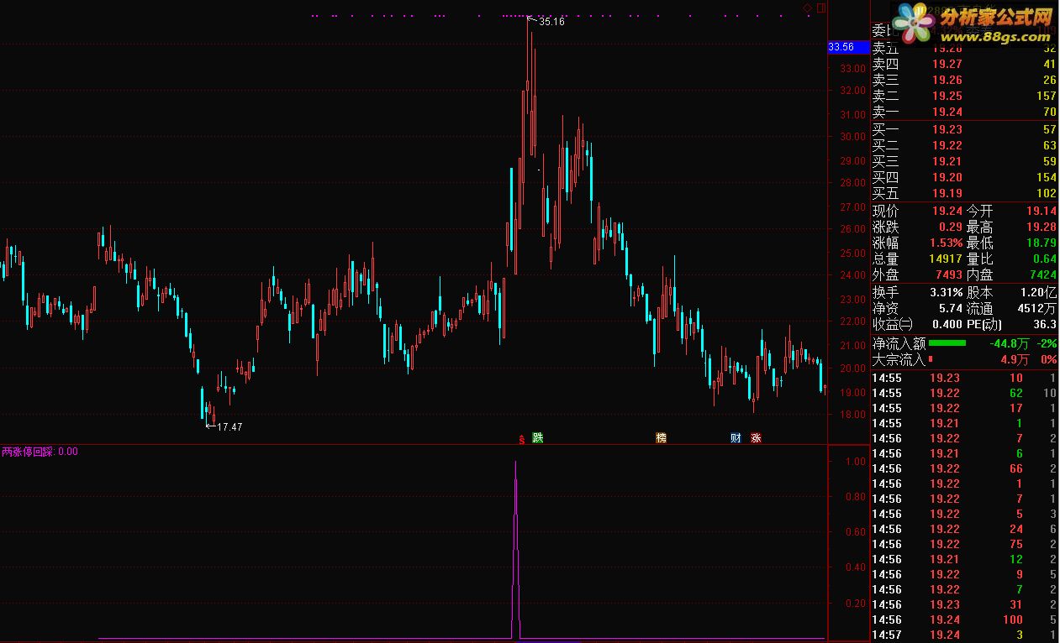Viewport: 1060px width, 643px height.
Task: Click the 最高 value 19.28
Action: tap(1042, 227)
